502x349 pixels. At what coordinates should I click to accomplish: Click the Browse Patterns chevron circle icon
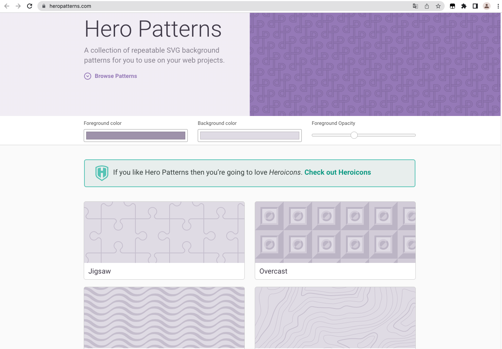tap(88, 76)
